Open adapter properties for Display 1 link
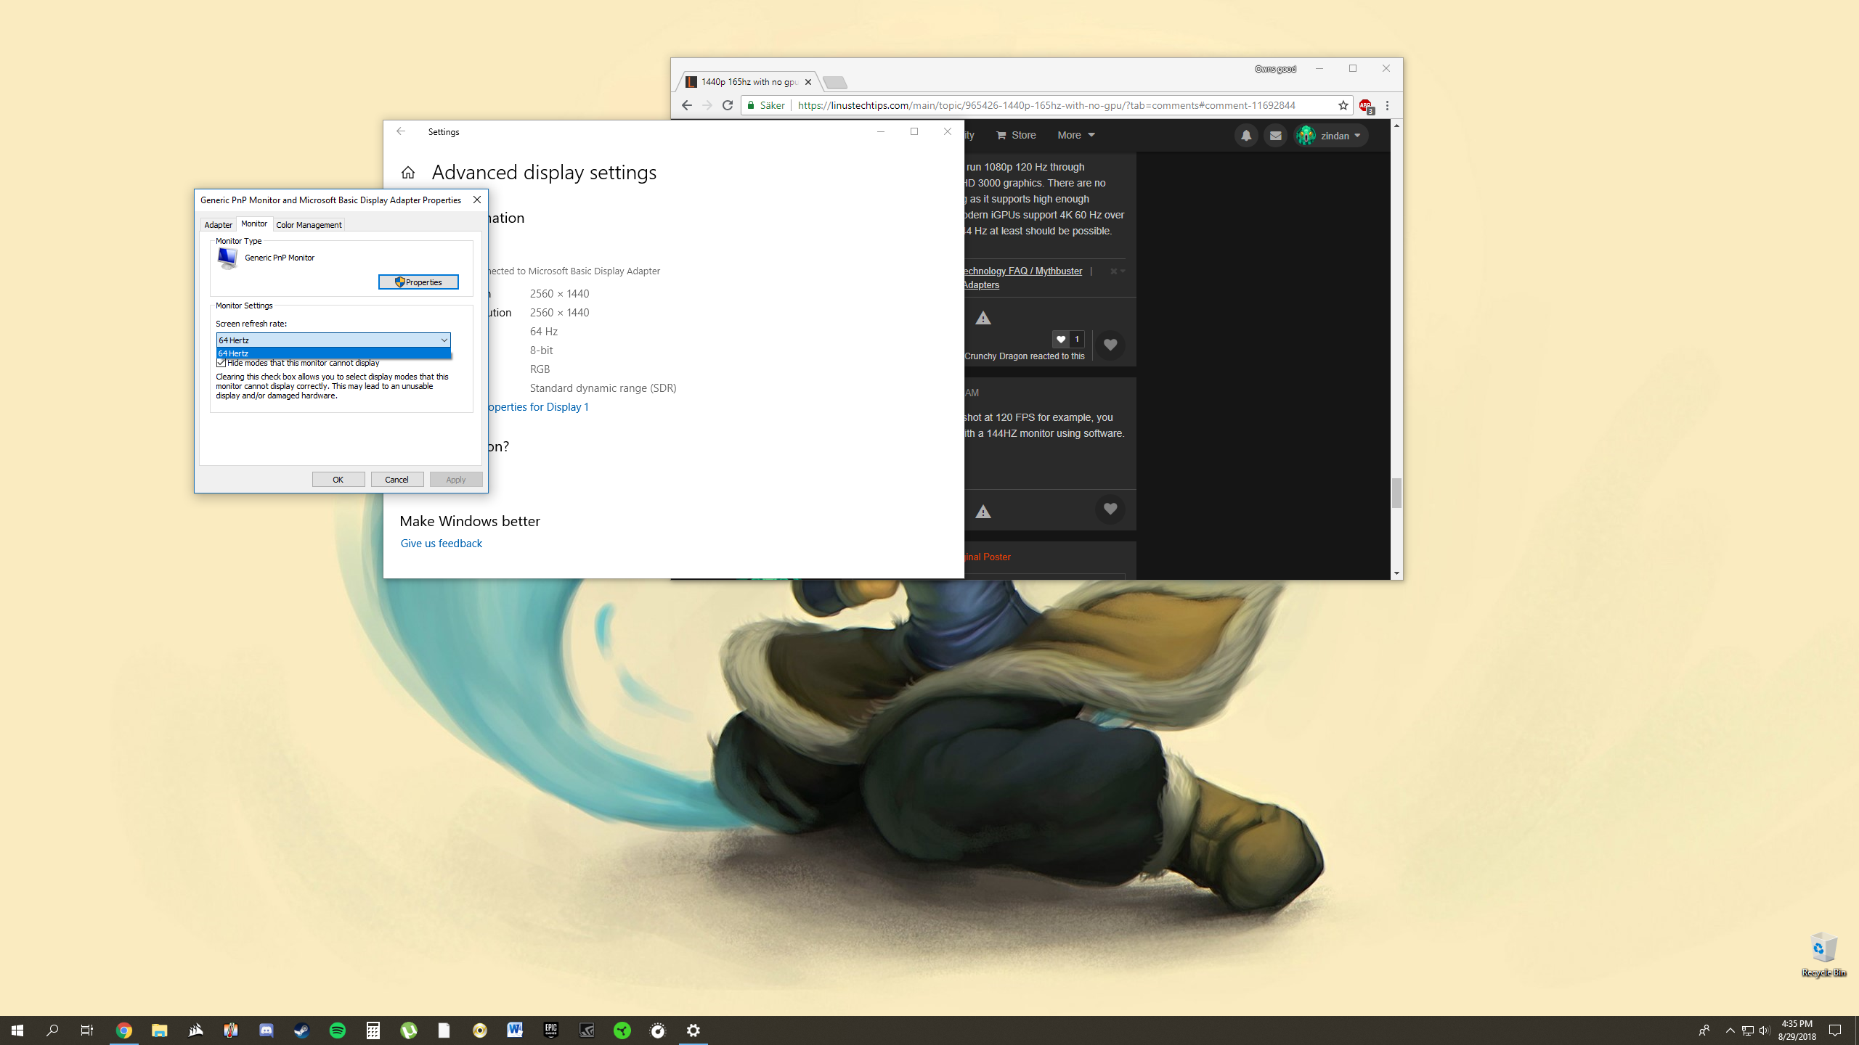Image resolution: width=1859 pixels, height=1045 pixels. click(537, 407)
